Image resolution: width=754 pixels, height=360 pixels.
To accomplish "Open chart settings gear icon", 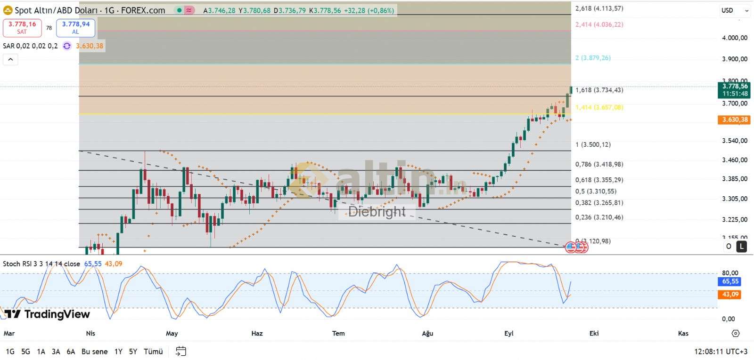I will coord(735,333).
